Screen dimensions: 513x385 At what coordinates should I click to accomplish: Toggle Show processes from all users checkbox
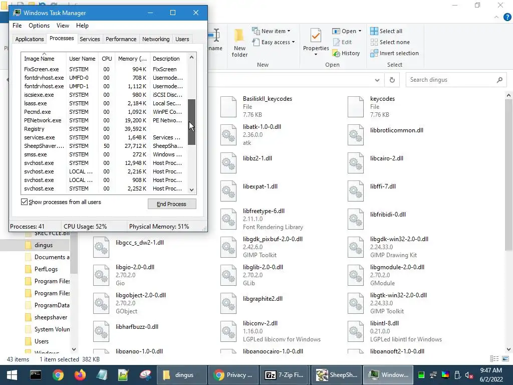point(24,202)
